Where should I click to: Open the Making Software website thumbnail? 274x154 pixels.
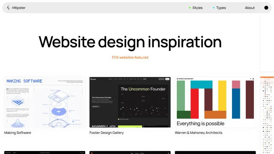tap(45, 102)
